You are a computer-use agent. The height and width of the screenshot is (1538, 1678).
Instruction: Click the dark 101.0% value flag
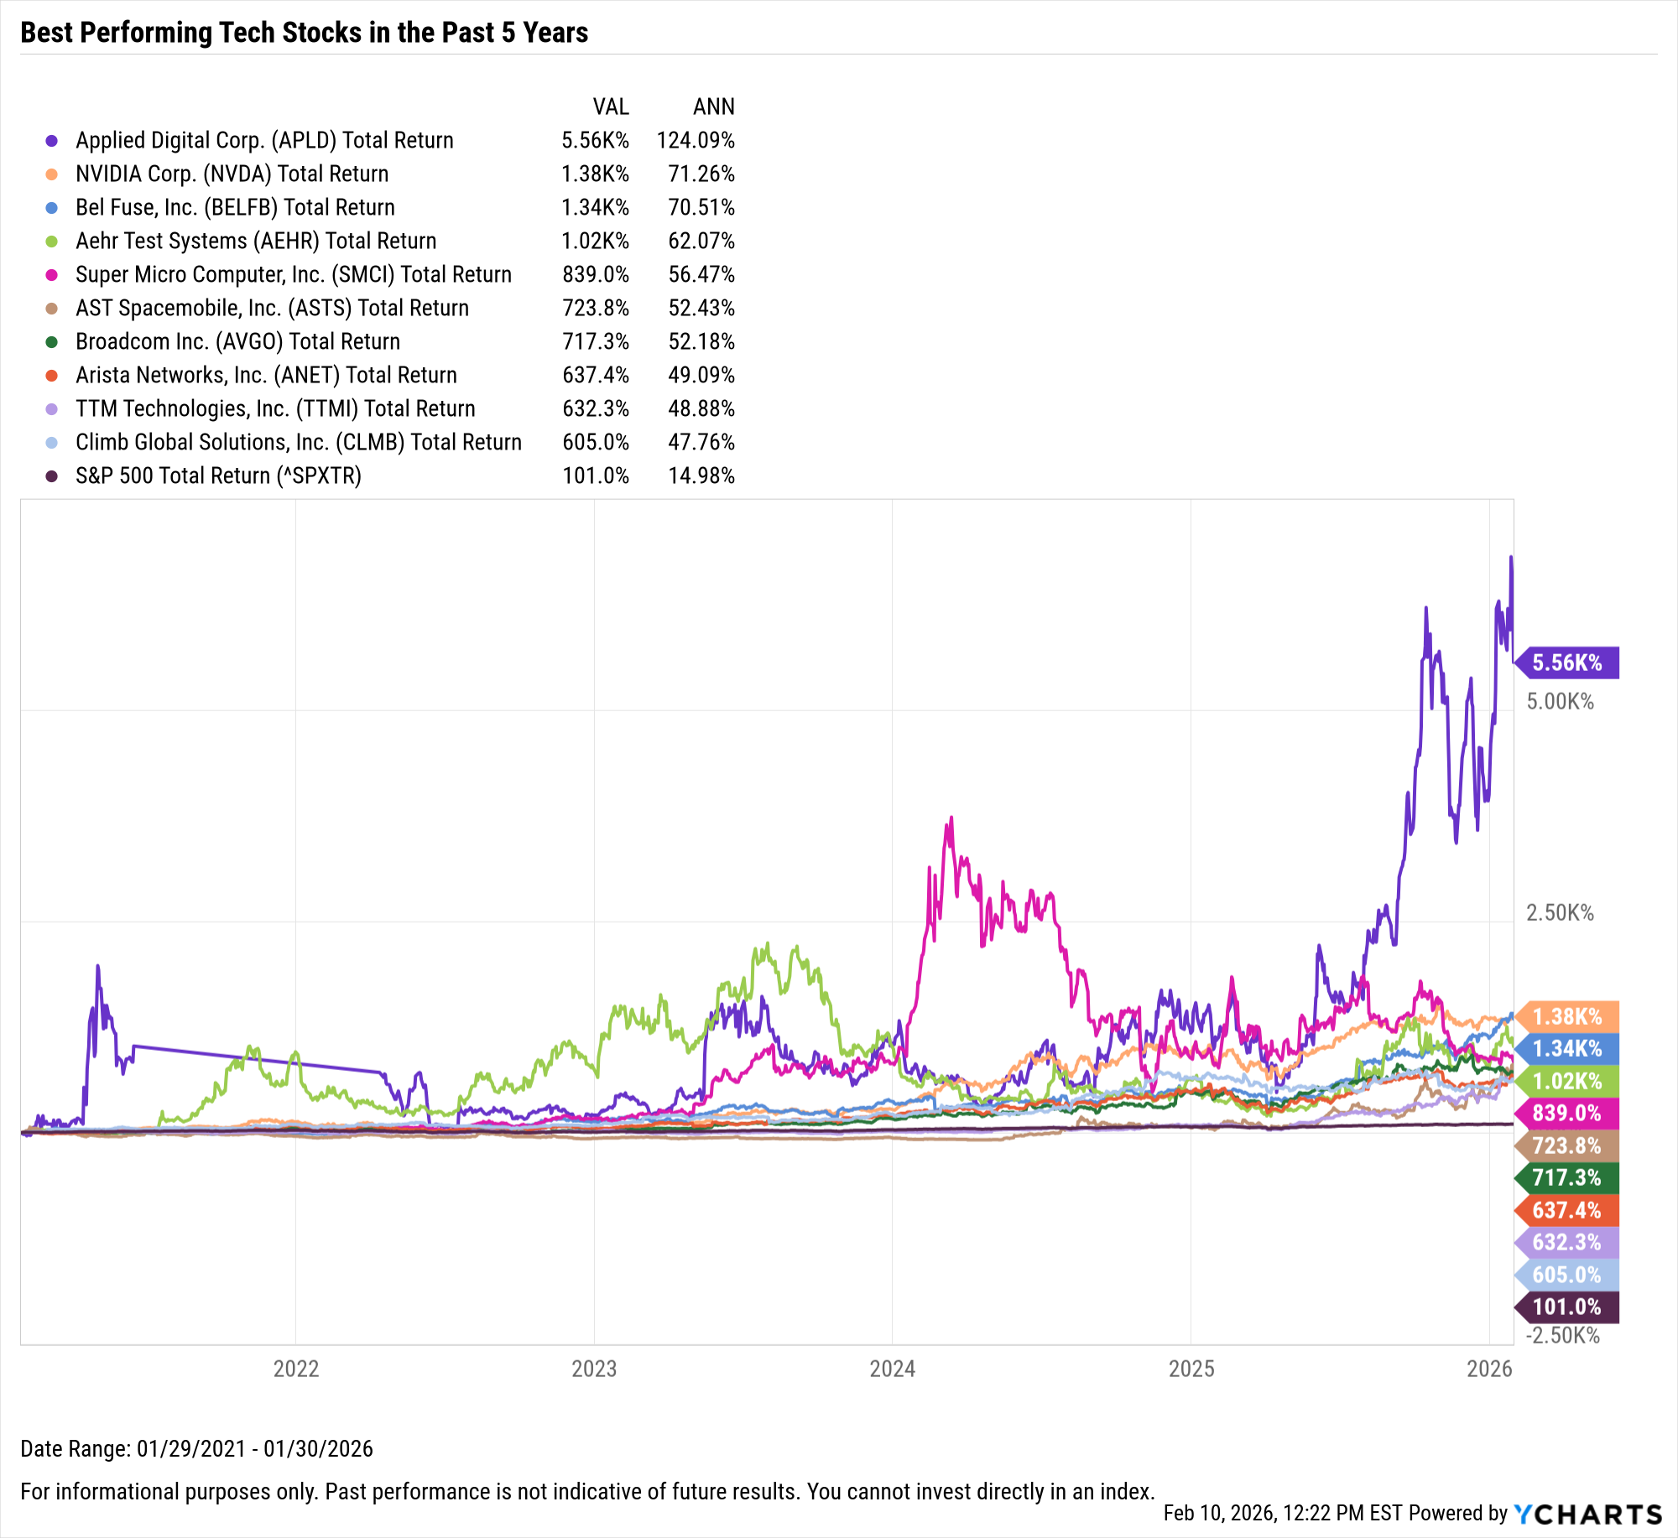tap(1567, 1307)
